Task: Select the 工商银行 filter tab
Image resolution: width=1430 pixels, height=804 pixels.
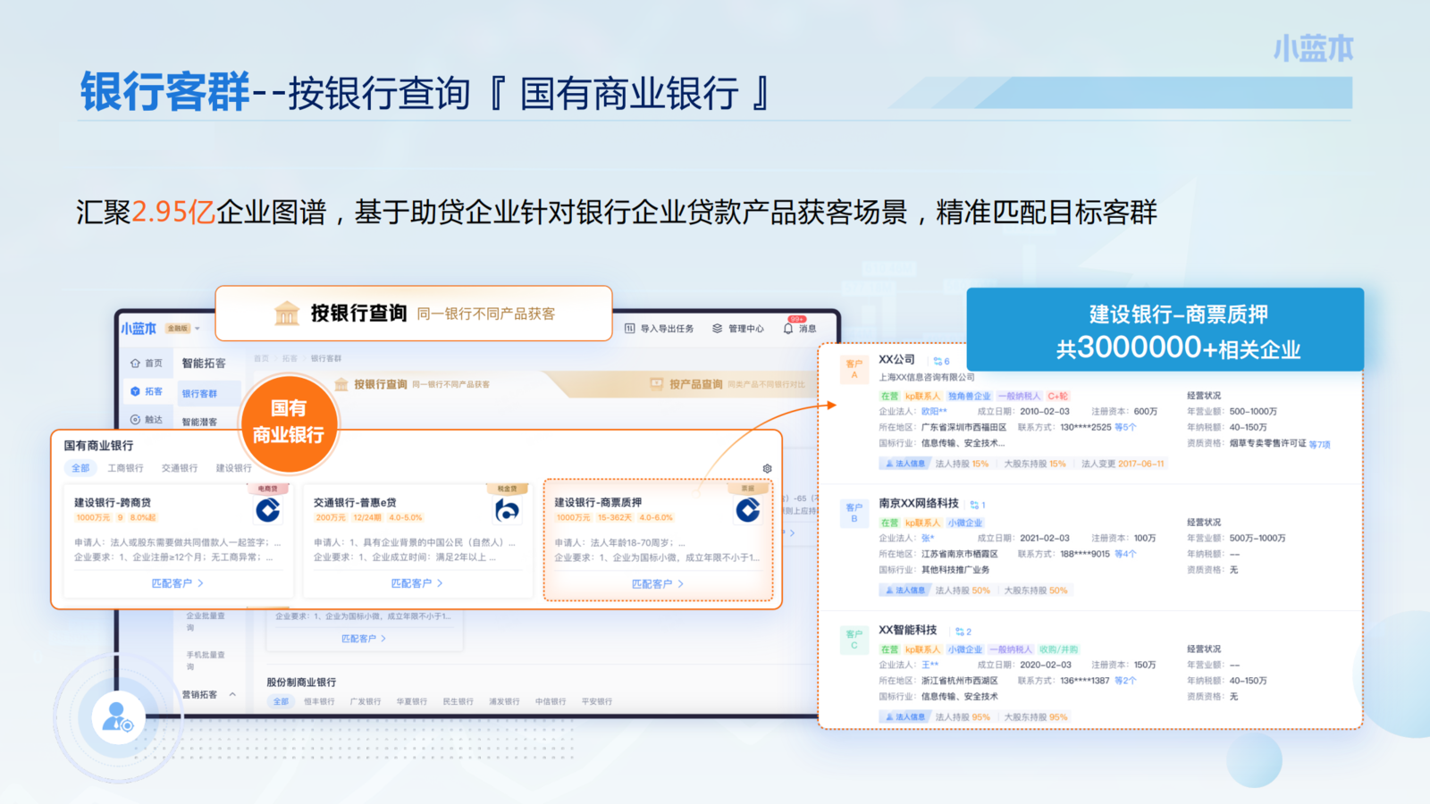Action: pyautogui.click(x=125, y=468)
